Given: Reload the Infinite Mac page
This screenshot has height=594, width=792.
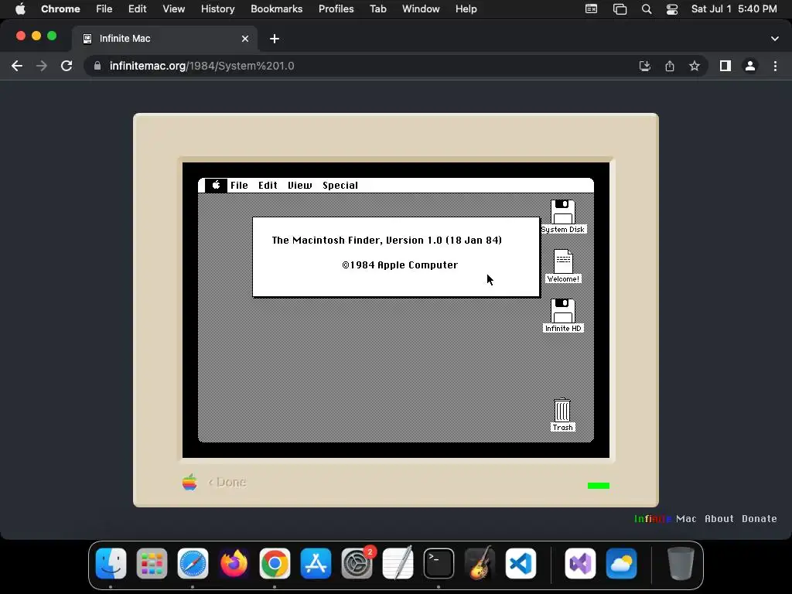Looking at the screenshot, I should tap(67, 67).
